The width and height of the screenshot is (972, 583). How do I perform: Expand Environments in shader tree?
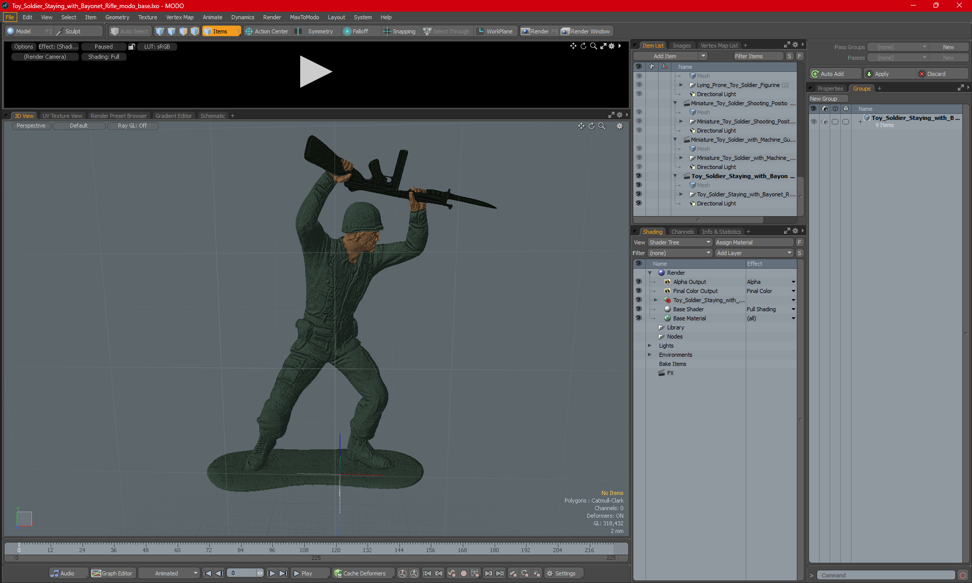650,355
